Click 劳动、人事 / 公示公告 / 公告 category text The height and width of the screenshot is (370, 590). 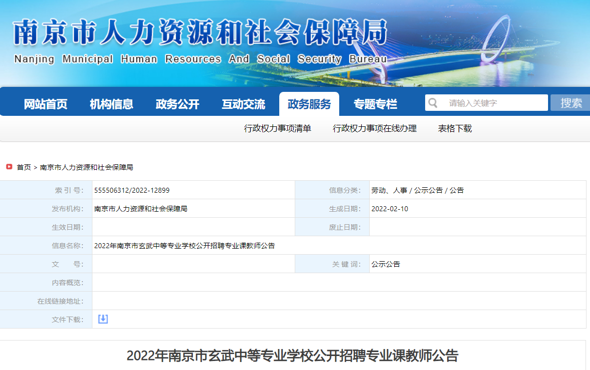click(x=417, y=190)
